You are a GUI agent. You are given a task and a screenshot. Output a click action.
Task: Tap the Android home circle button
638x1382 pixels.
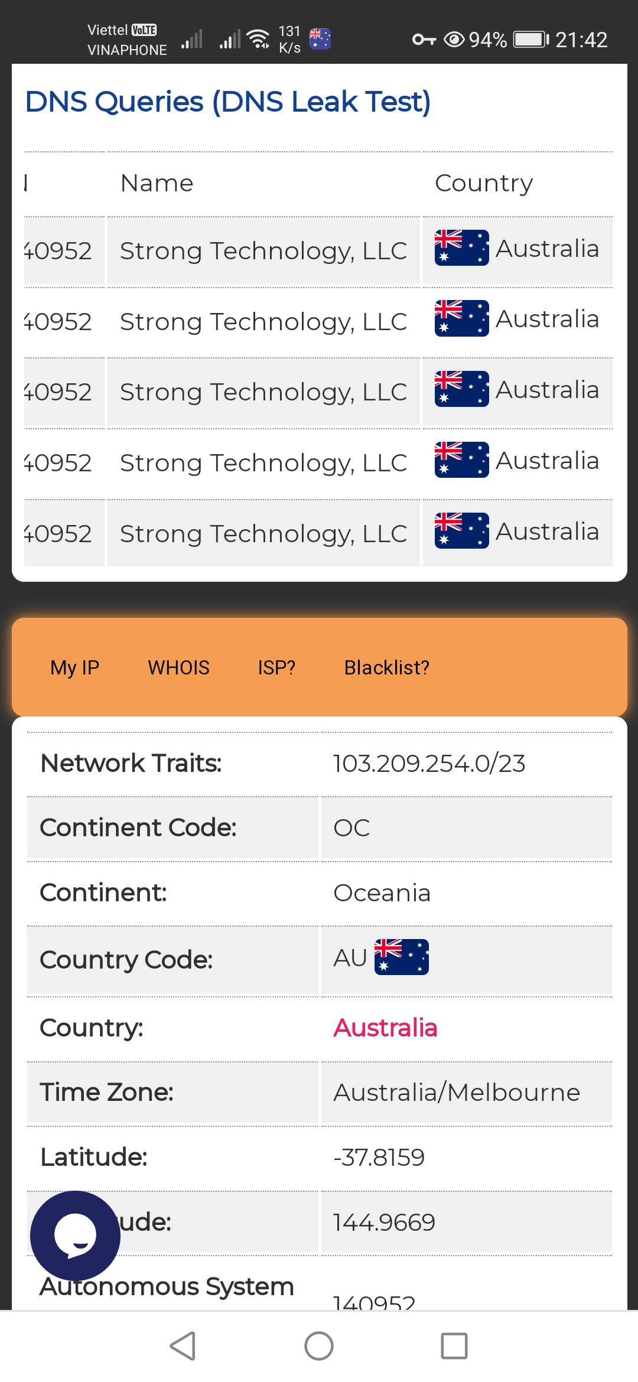click(x=319, y=1346)
